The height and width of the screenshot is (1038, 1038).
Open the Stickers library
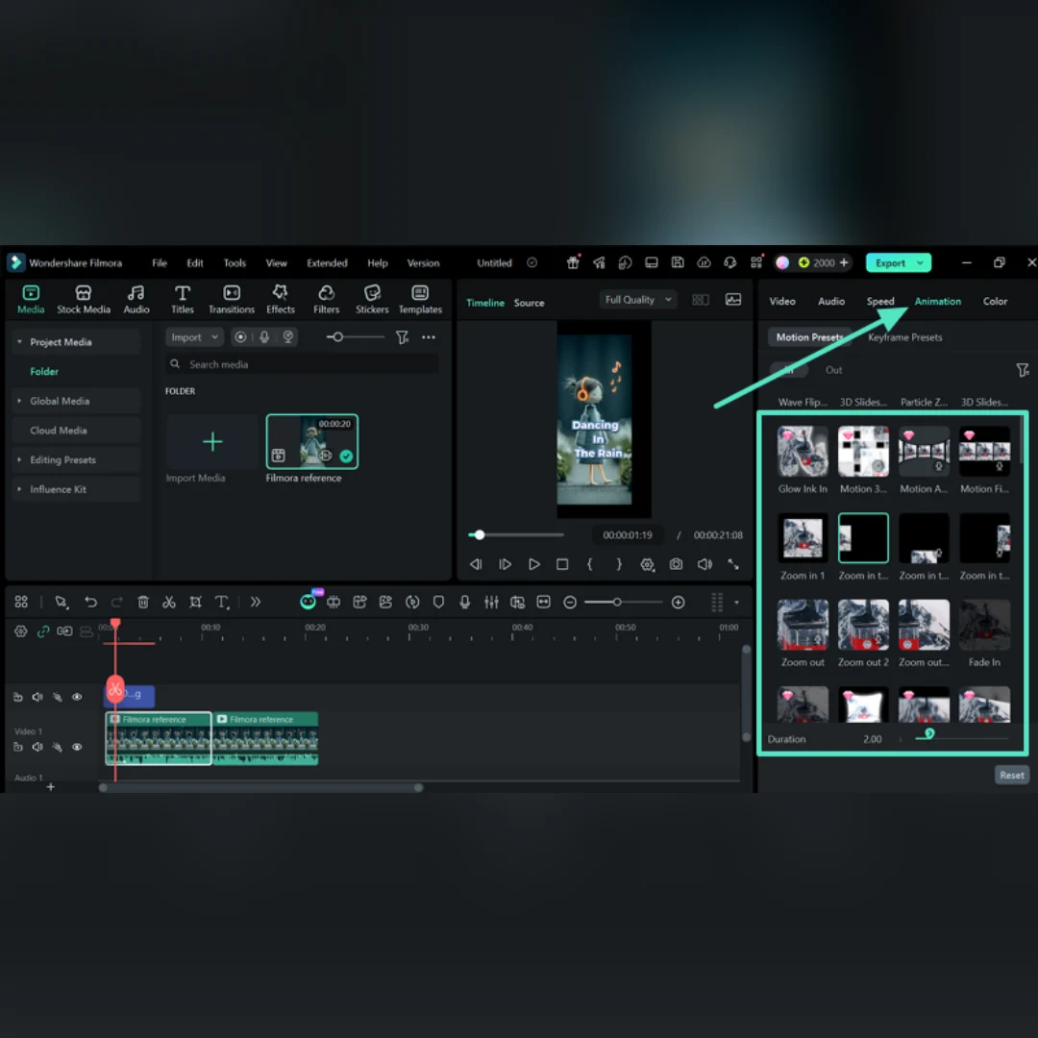click(372, 299)
